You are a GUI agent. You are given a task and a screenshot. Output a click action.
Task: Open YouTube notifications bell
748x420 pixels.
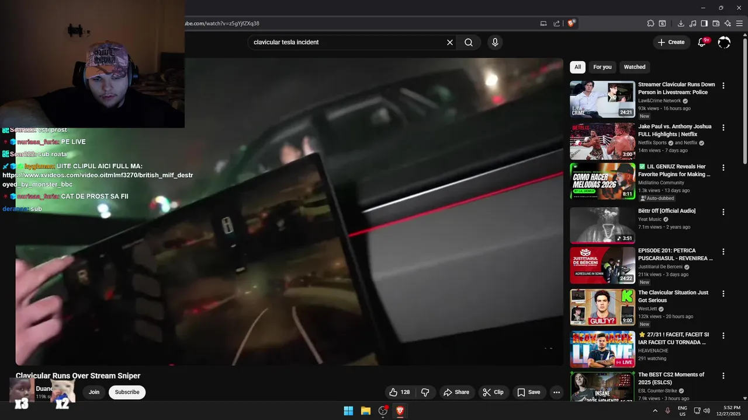(x=702, y=42)
